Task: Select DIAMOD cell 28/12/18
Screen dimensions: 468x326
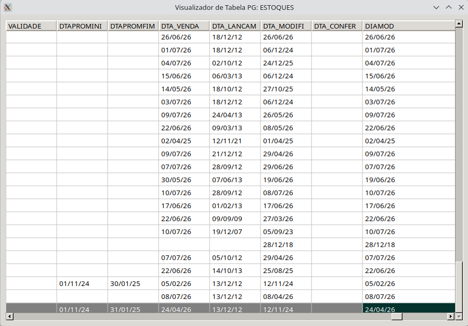Action: (x=409, y=244)
